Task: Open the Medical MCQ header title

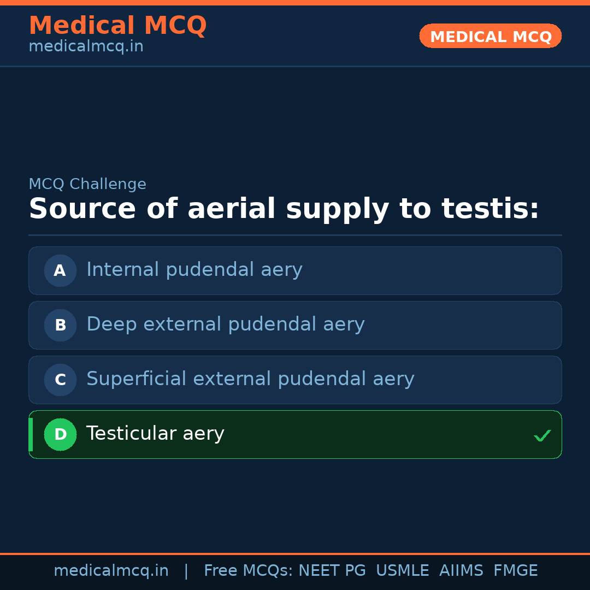Action: coord(117,26)
